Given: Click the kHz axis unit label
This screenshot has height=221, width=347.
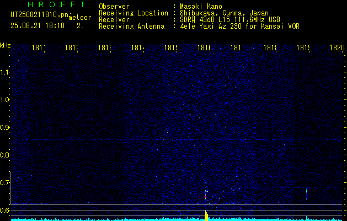Looking at the screenshot, I should 5,45.
